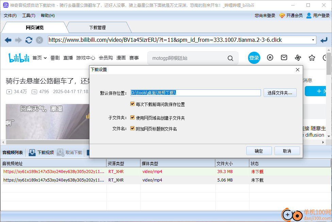This screenshot has height=222, width=332.
Task: Toggle 使用网页域名创建子文件夹 checkbox
Action: pyautogui.click(x=133, y=117)
